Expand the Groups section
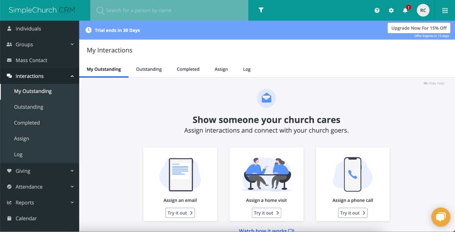This screenshot has height=232, width=455. (x=72, y=44)
